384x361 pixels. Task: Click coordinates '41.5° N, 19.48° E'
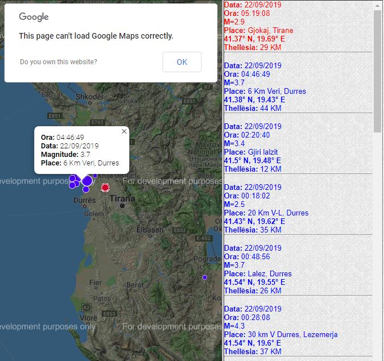pos(252,160)
